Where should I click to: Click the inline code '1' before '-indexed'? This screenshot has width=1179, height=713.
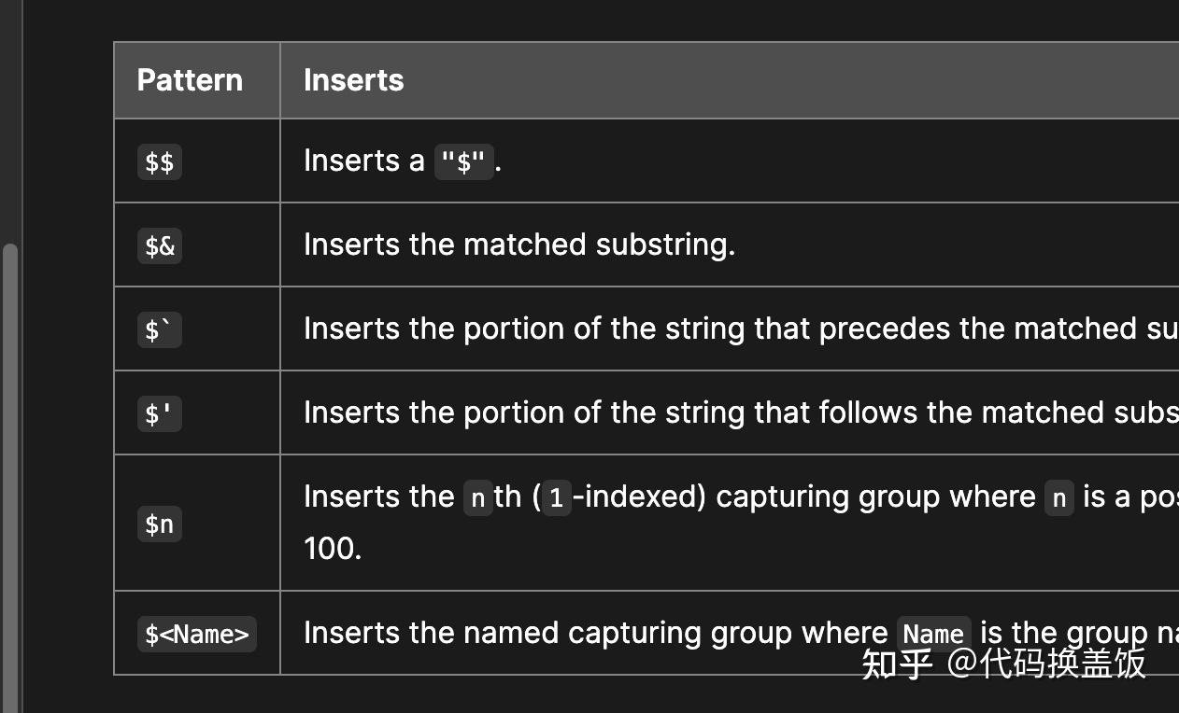tap(556, 498)
